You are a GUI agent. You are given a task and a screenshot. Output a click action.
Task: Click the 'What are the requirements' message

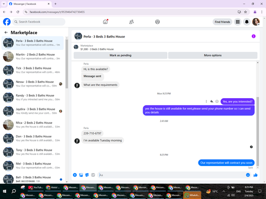(101, 85)
